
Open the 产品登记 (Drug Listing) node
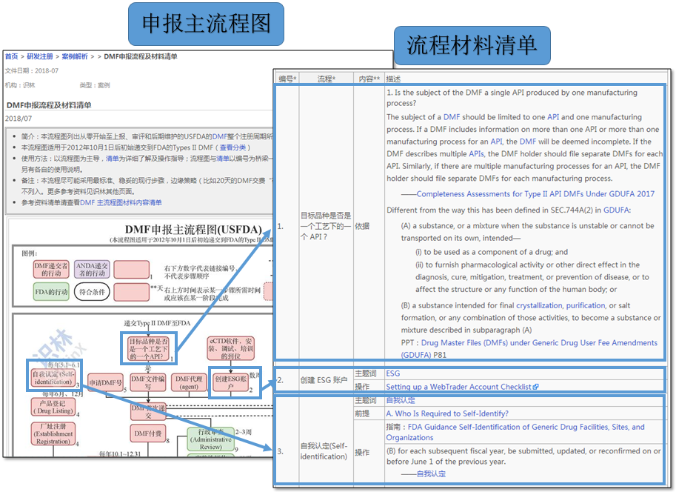(52, 407)
